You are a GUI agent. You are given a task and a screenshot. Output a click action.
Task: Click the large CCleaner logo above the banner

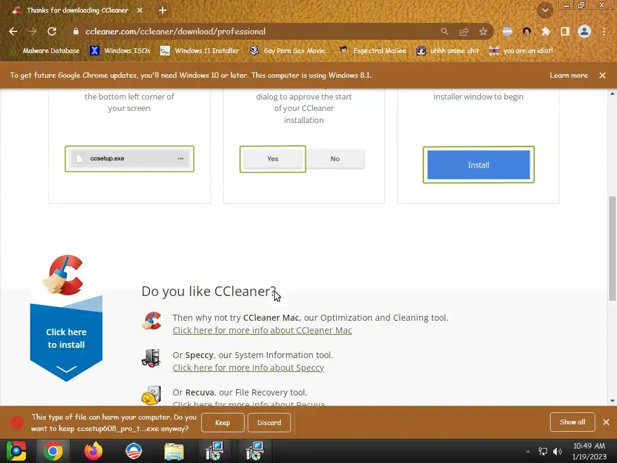64,275
